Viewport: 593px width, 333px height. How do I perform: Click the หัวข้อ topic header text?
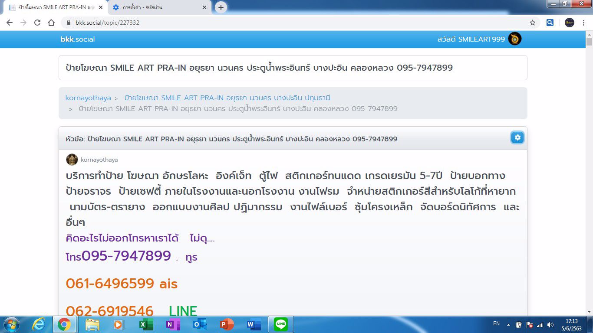click(231, 139)
